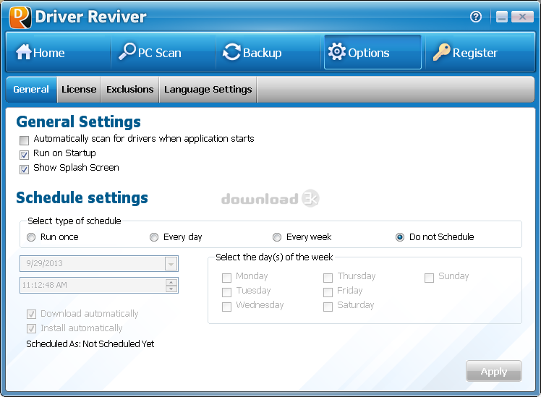Screen dimensions: 541x397
Task: Open the PC Scan section
Action: pyautogui.click(x=163, y=53)
